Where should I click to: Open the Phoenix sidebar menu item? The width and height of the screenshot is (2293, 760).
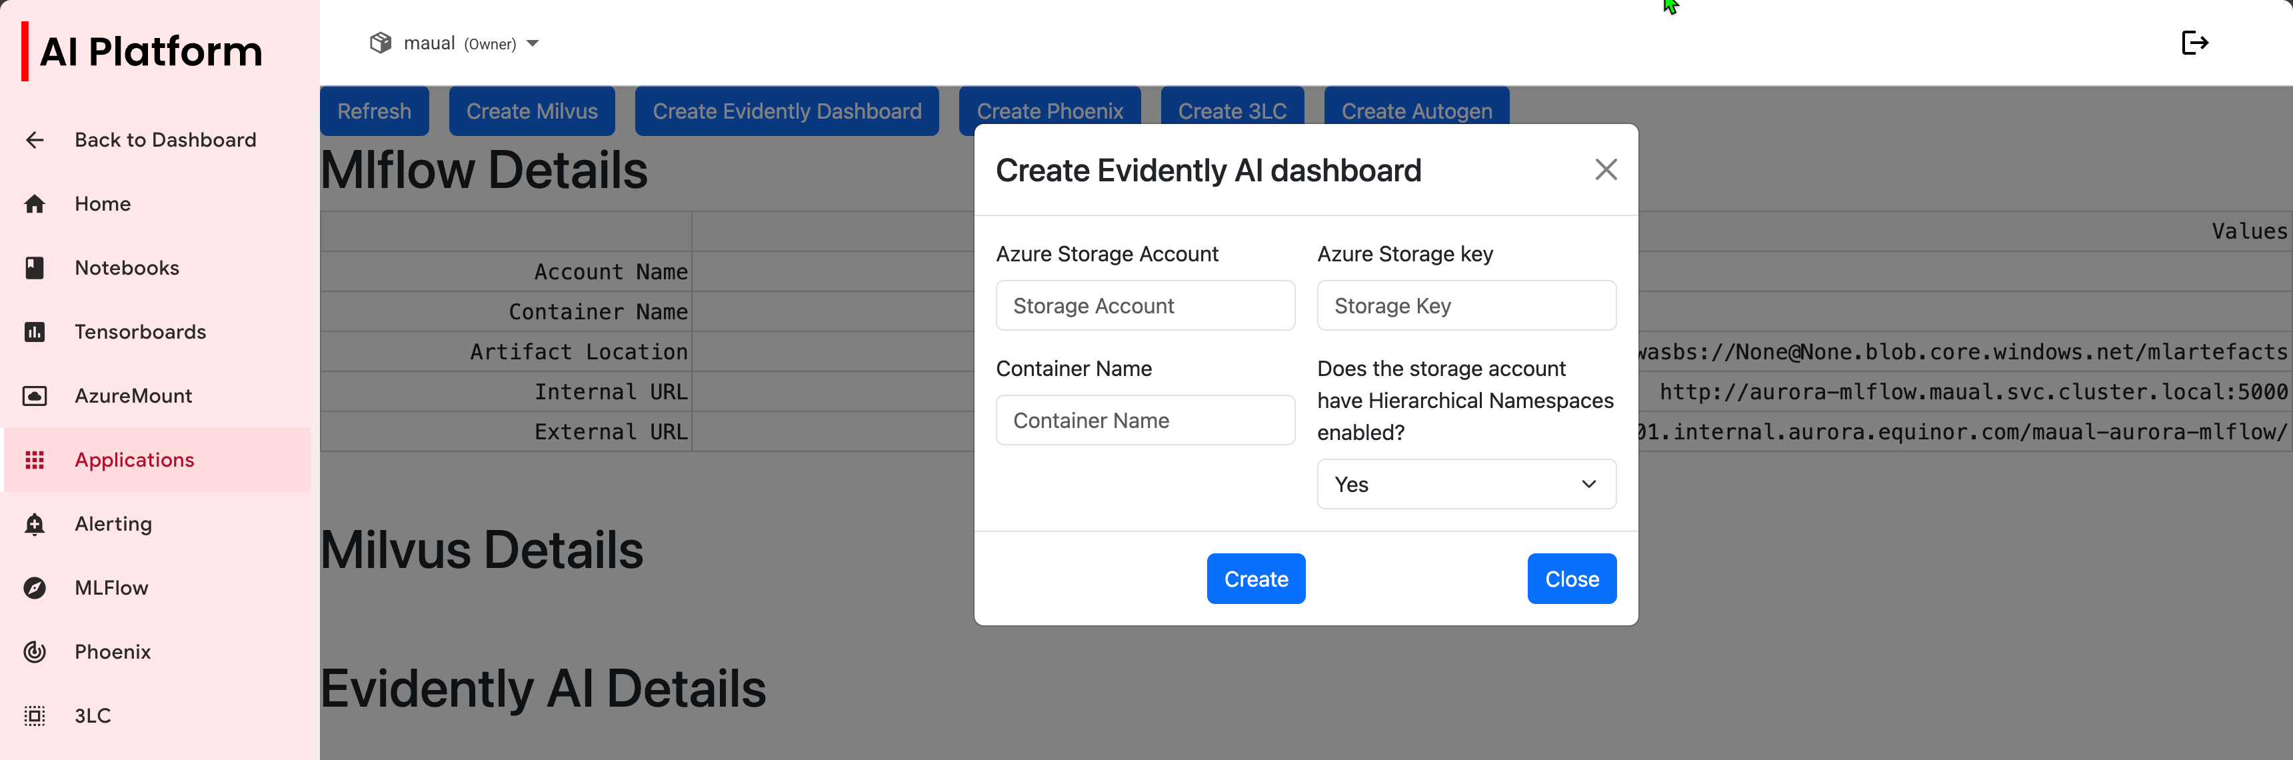click(x=113, y=652)
